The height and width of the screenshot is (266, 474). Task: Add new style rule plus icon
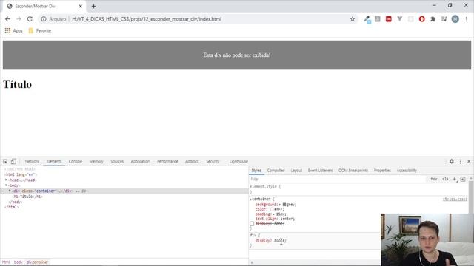(x=454, y=179)
